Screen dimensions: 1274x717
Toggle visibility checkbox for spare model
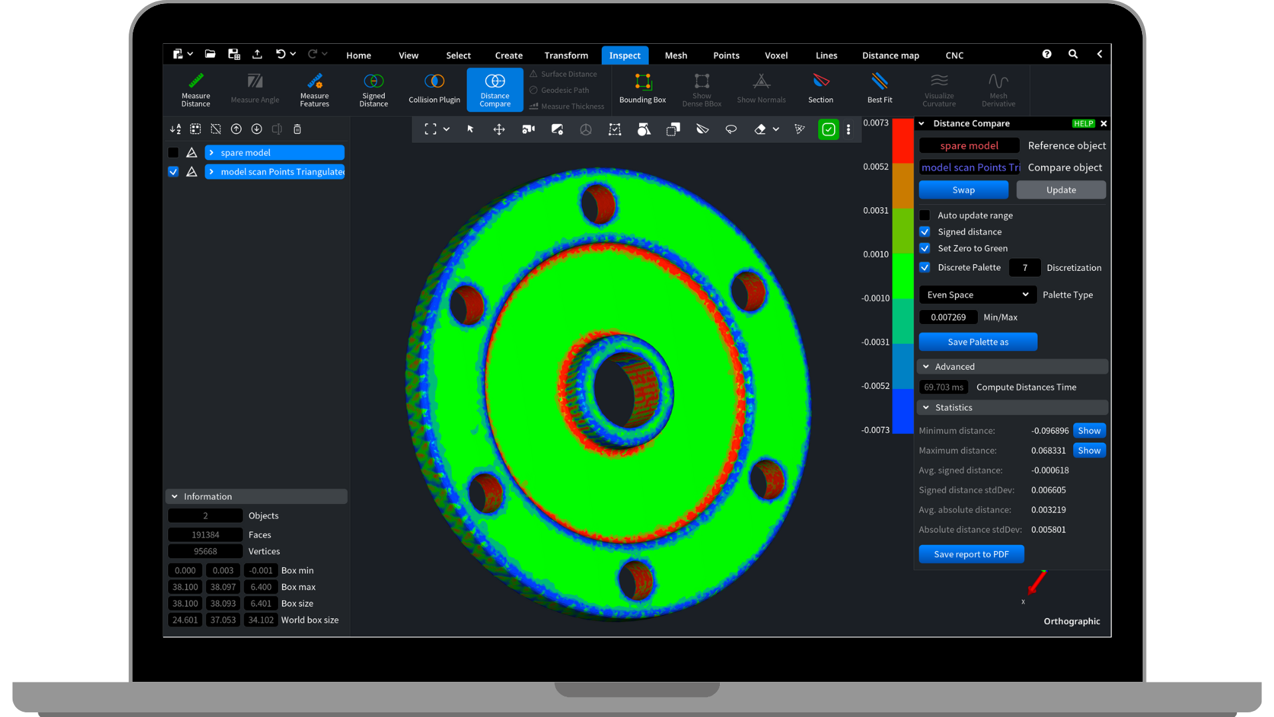coord(173,153)
